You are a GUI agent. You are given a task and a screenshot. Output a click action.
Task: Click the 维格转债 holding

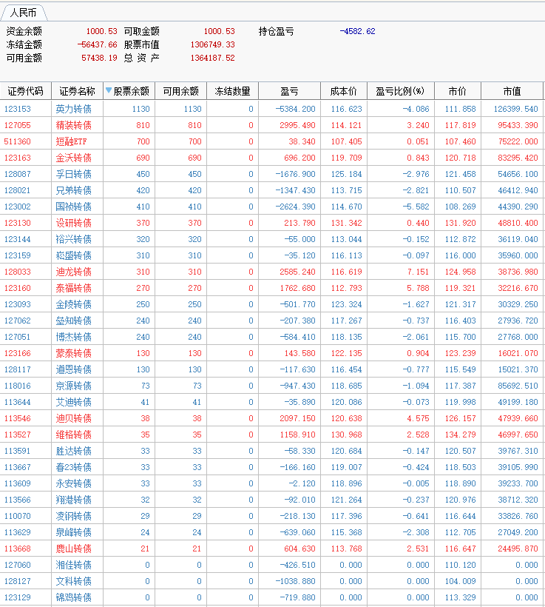(73, 435)
